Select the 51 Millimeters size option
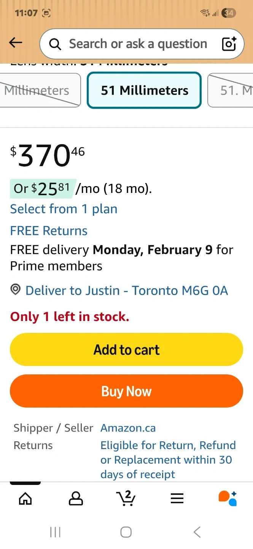The height and width of the screenshot is (549, 253). click(x=144, y=90)
